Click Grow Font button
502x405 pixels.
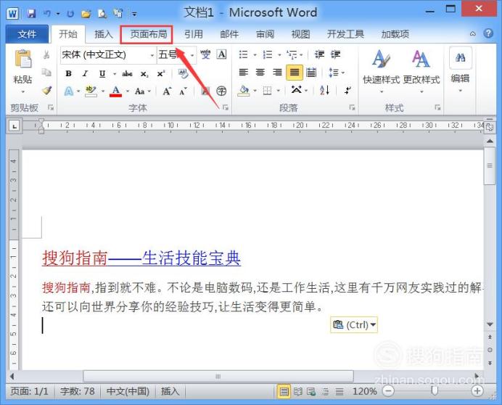point(167,91)
